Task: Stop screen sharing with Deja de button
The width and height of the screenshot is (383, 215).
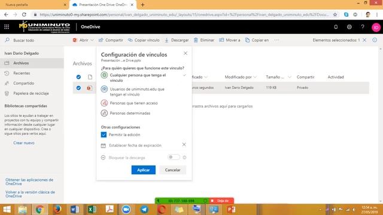Action: tap(221, 201)
